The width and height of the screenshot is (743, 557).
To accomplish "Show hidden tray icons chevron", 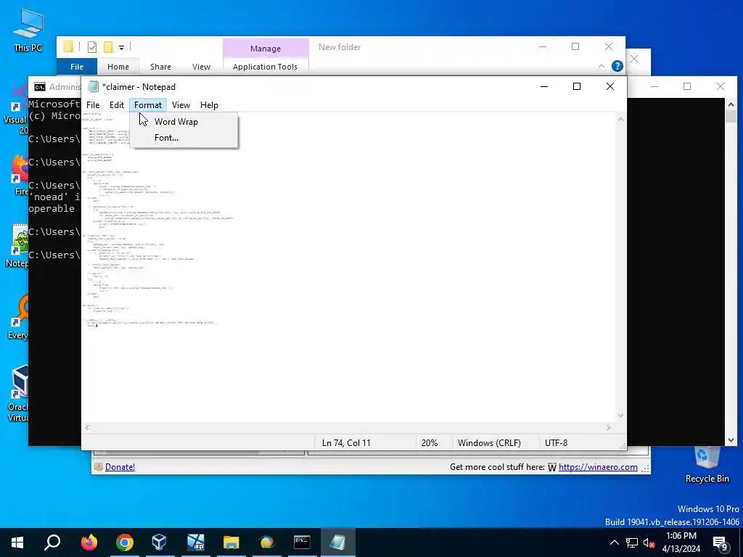I will point(614,542).
